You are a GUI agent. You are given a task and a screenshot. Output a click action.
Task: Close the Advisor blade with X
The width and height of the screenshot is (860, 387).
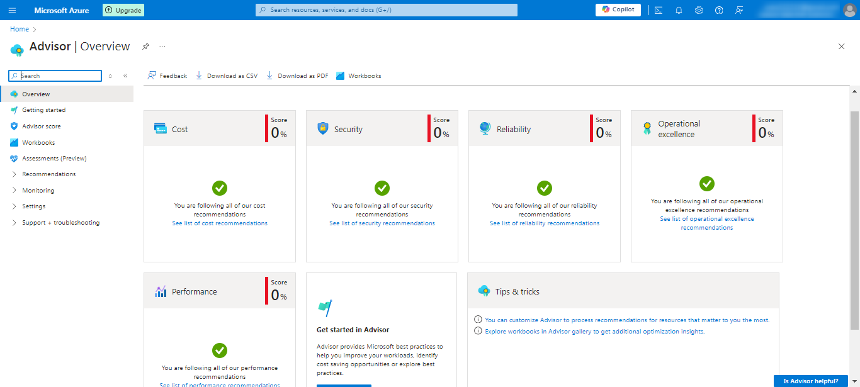coord(842,47)
